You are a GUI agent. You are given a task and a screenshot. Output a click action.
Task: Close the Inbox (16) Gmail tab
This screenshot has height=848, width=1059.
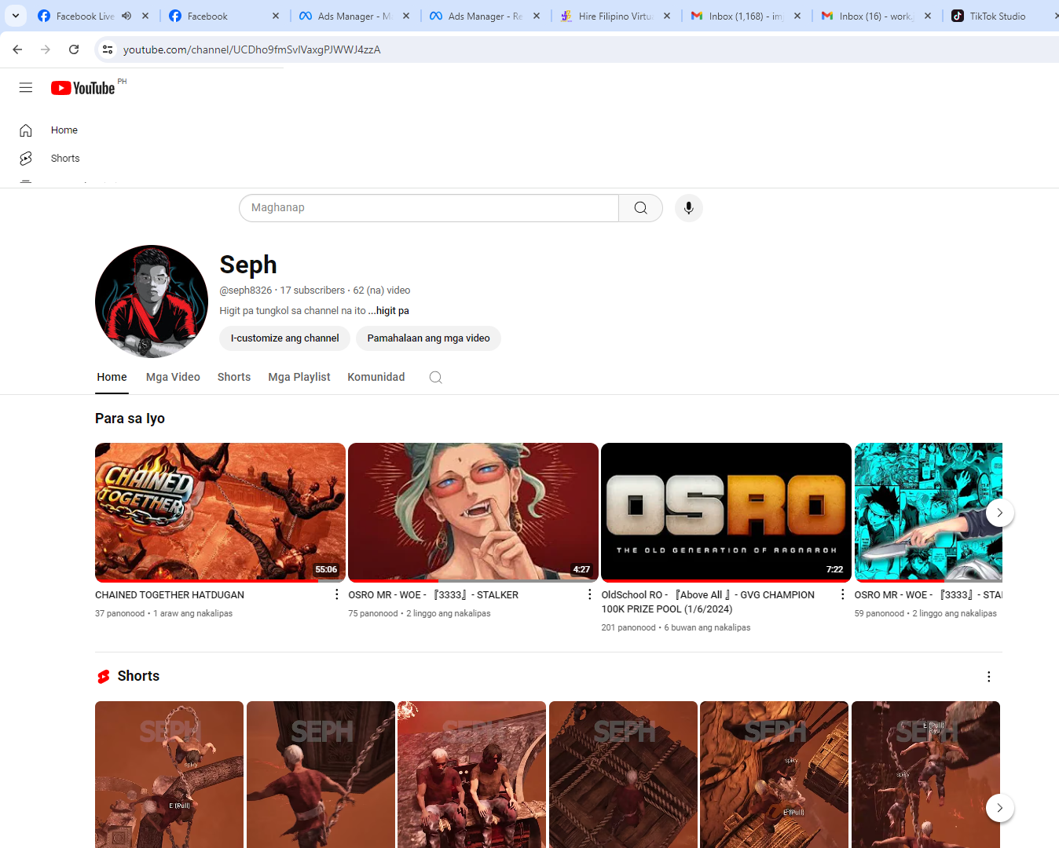pyautogui.click(x=928, y=16)
